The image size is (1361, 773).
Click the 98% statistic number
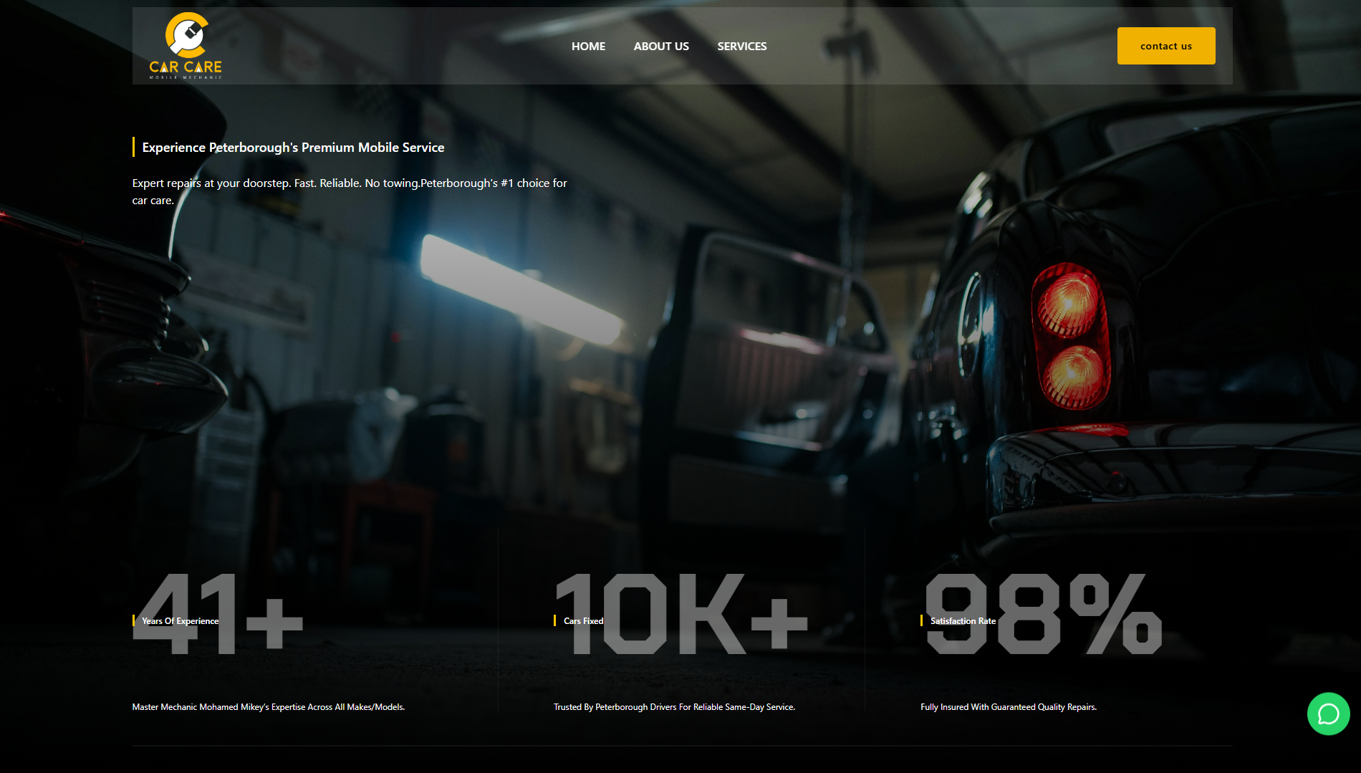pos(1043,614)
